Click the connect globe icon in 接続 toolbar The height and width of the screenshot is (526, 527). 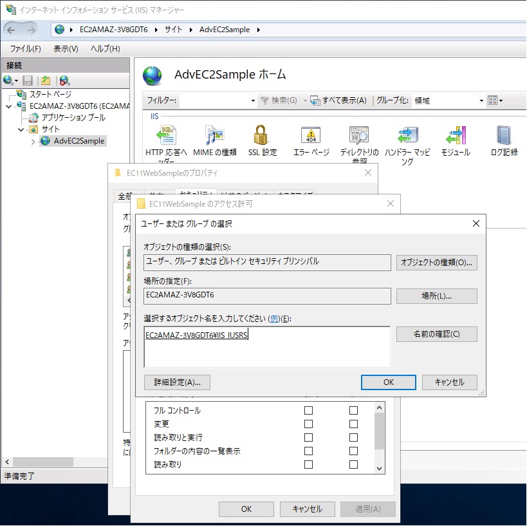coord(8,80)
